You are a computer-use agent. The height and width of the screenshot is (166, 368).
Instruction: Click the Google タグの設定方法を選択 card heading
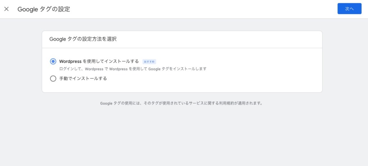pyautogui.click(x=83, y=39)
